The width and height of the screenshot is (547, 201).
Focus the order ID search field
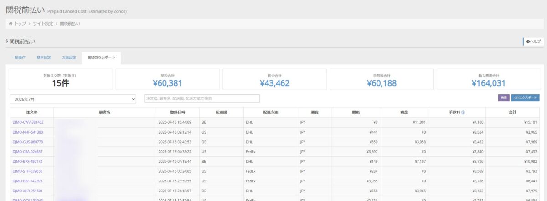[x=202, y=98]
